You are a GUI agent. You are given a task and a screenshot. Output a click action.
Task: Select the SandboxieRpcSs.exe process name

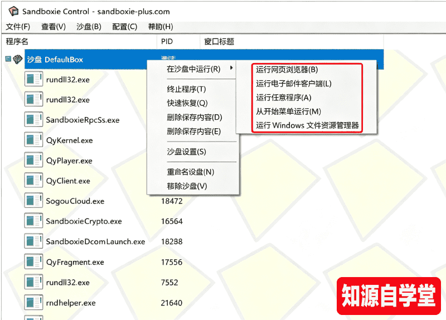83,120
